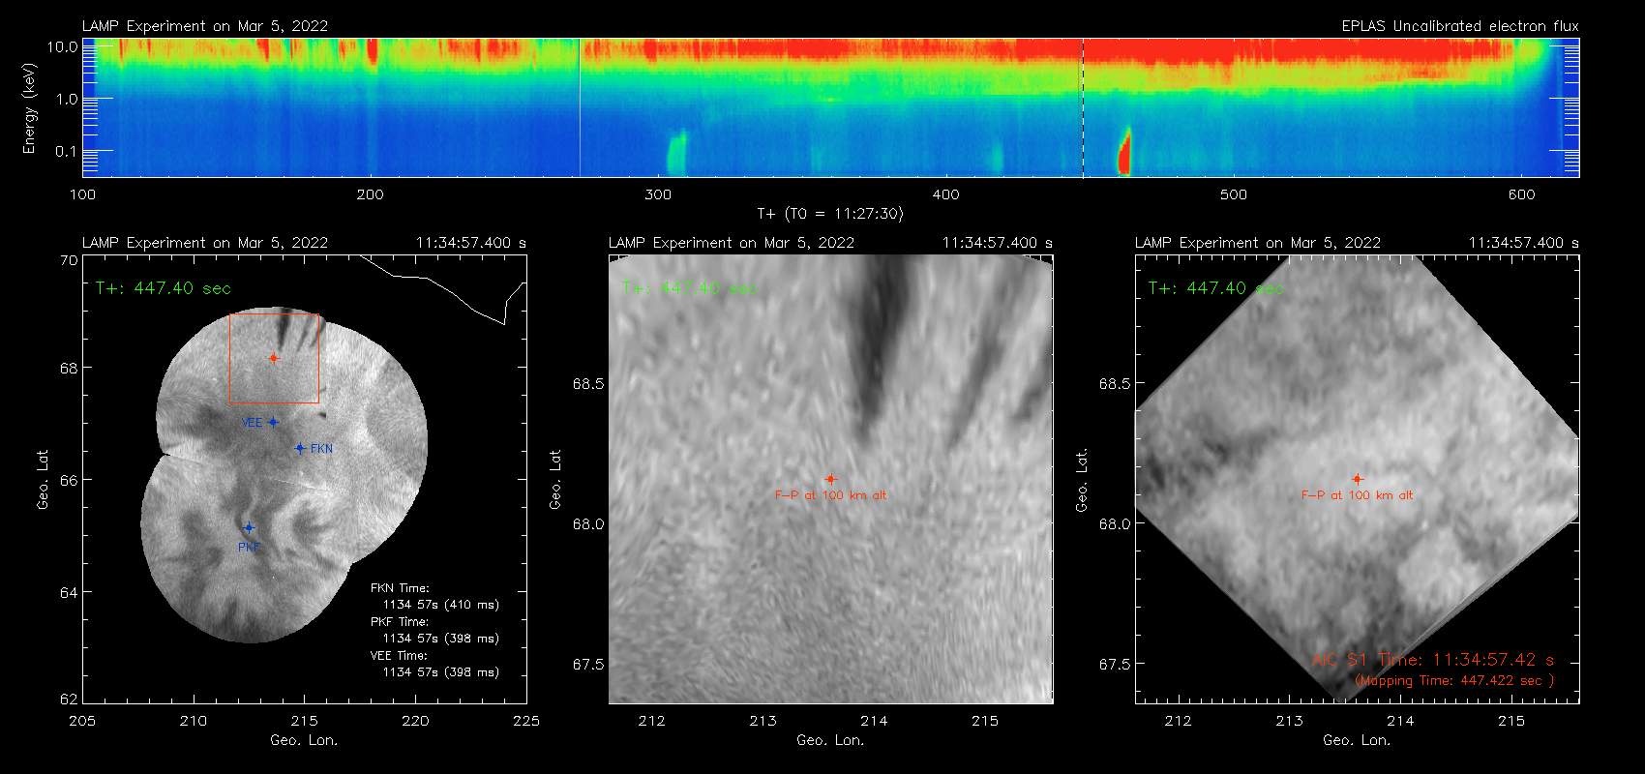Click the '500' tick label on the spectrogram time axis

tap(1234, 194)
